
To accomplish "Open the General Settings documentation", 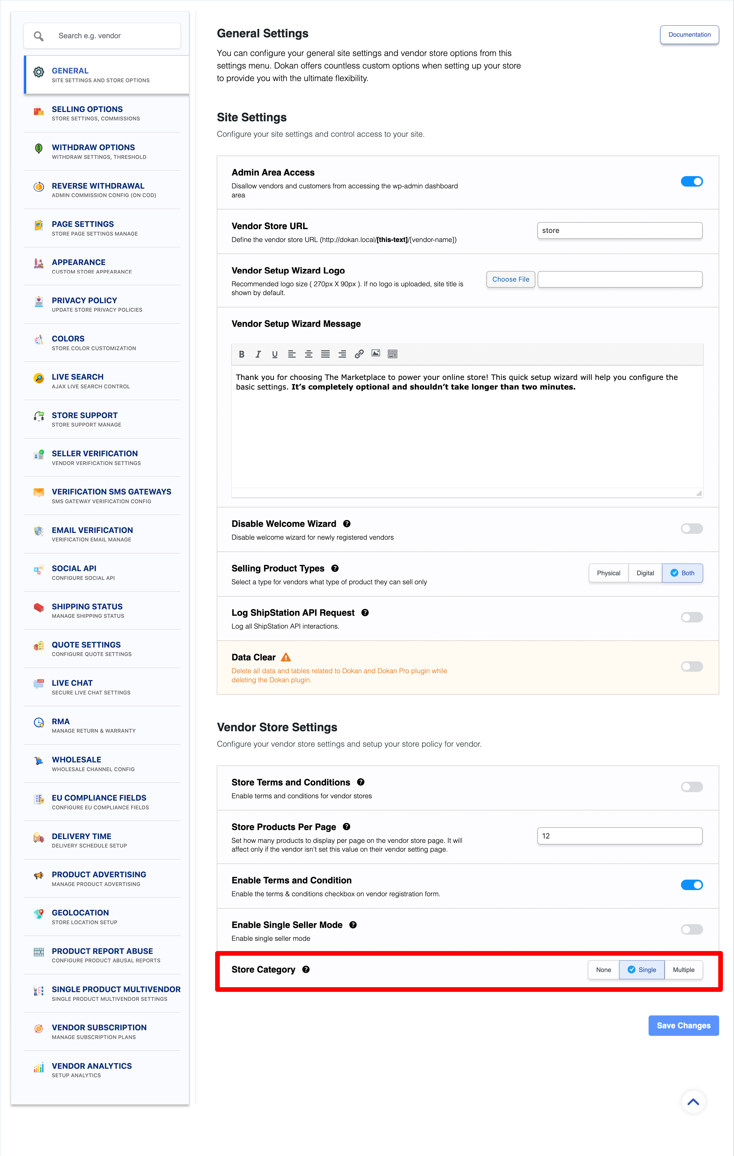I will pyautogui.click(x=689, y=34).
